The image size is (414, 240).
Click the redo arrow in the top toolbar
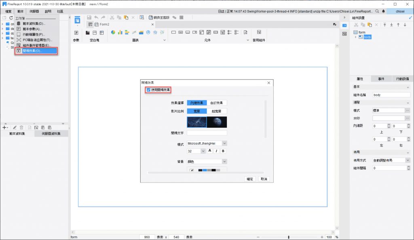pos(103,17)
